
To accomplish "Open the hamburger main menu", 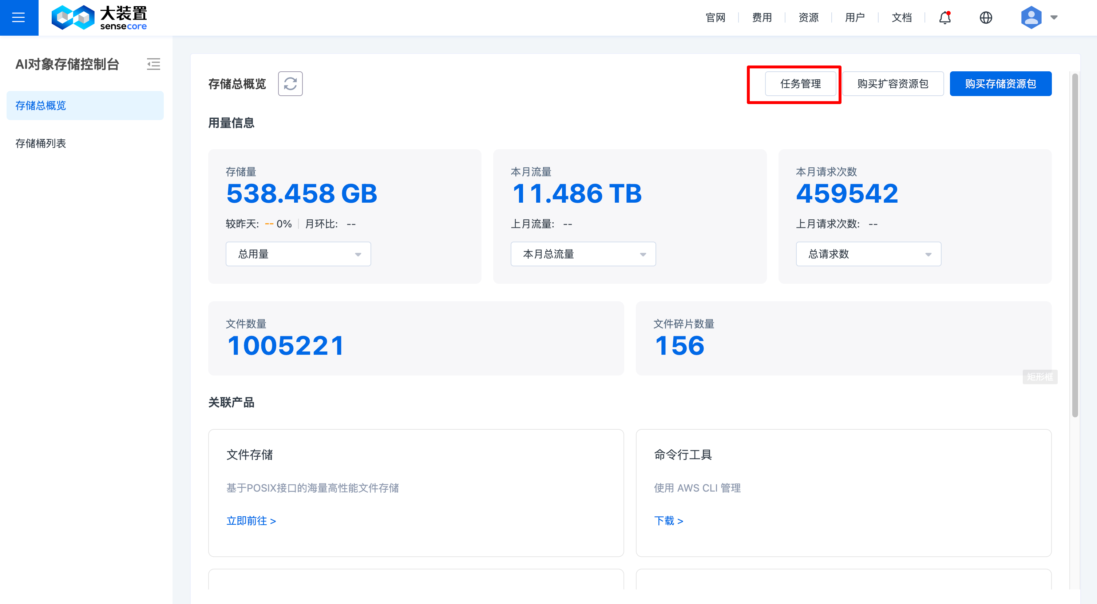I will coord(19,17).
